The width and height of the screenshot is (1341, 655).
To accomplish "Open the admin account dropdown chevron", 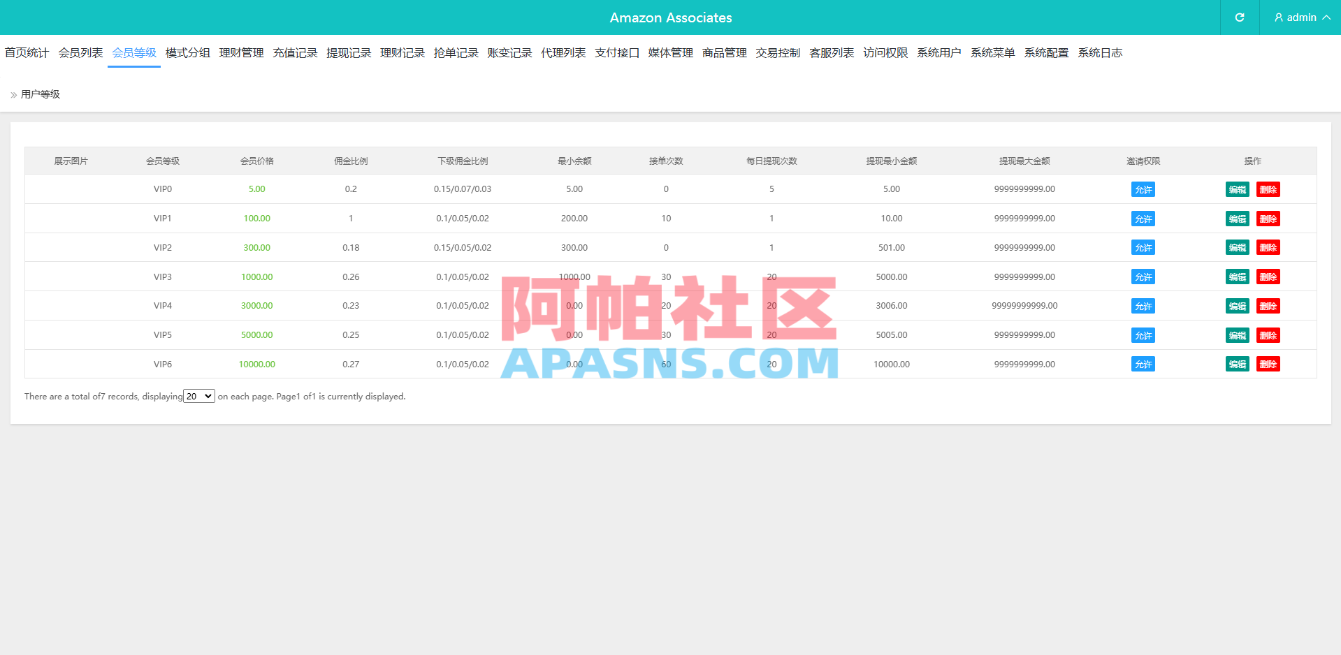I will [1326, 17].
